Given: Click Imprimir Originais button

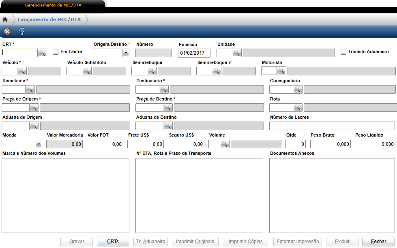Looking at the screenshot, I should (195, 242).
